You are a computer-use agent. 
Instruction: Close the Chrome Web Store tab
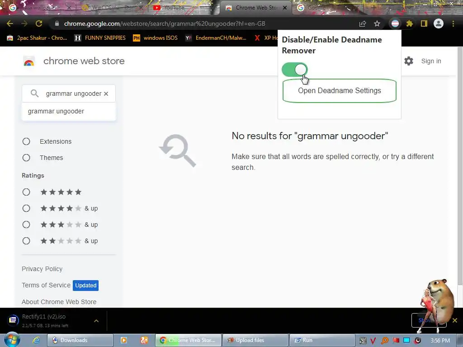(x=285, y=8)
